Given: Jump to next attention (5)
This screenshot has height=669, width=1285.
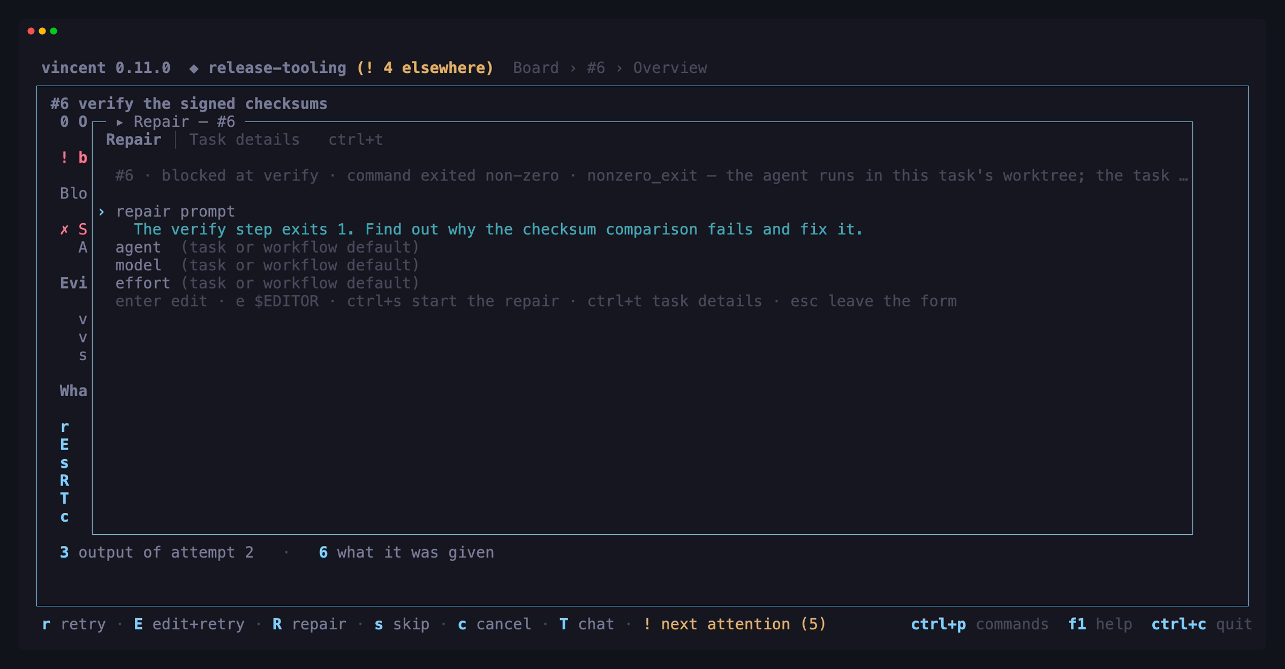Looking at the screenshot, I should pos(734,624).
